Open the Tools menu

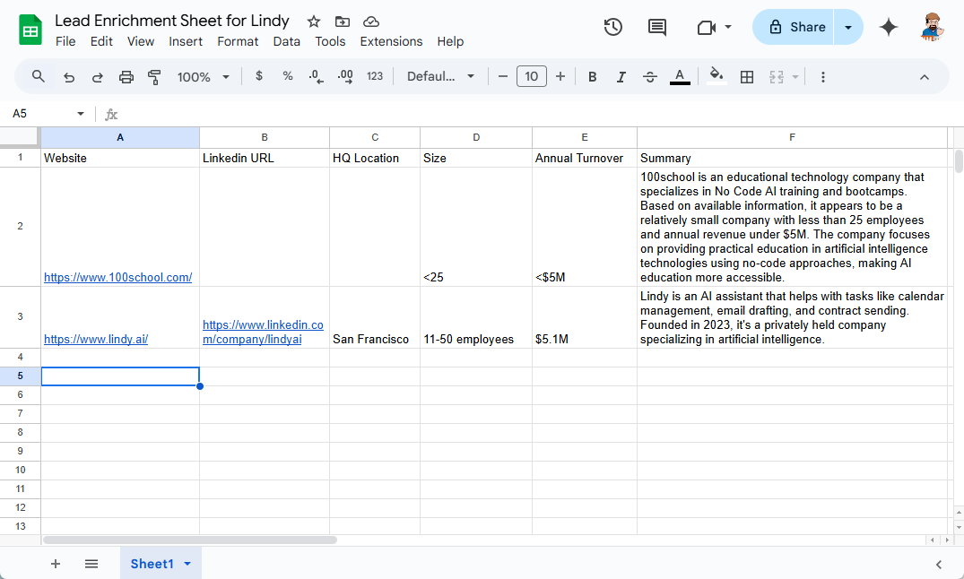point(330,41)
